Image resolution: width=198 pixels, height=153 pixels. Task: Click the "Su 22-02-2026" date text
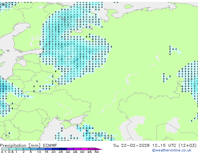(x=131, y=146)
